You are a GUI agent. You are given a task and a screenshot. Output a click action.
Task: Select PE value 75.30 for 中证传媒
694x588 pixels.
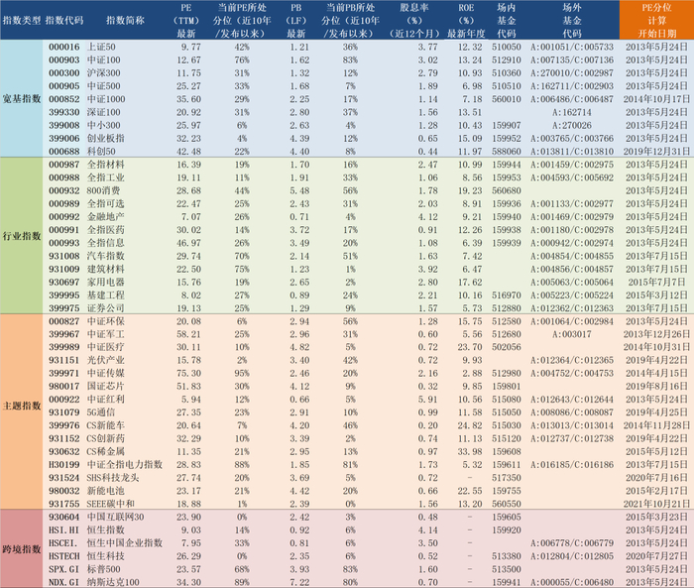188,373
